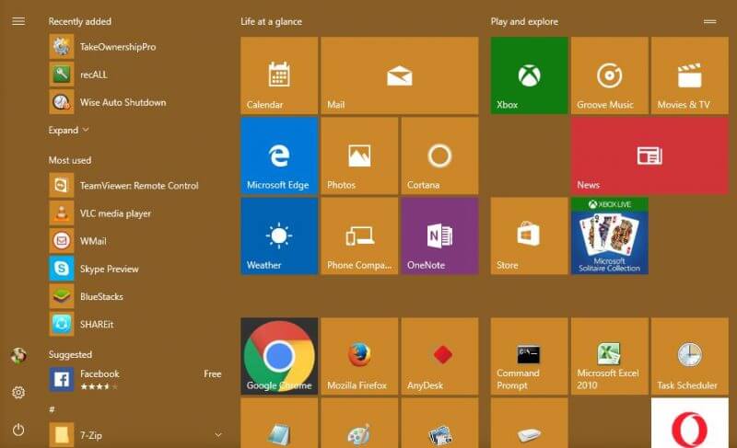Open the Photos tile
Screen dimensions: 737x448
point(359,155)
